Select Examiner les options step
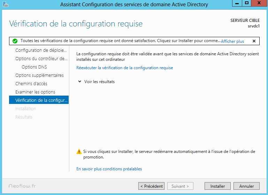The image size is (268, 195). [35, 92]
